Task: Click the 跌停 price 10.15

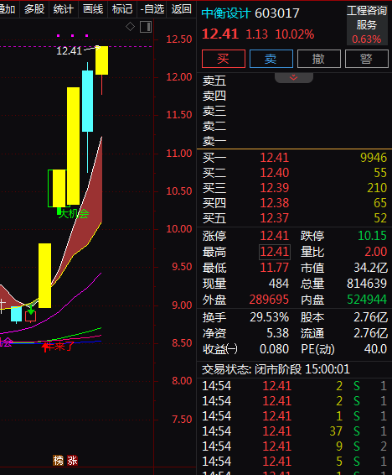Action: (x=372, y=236)
